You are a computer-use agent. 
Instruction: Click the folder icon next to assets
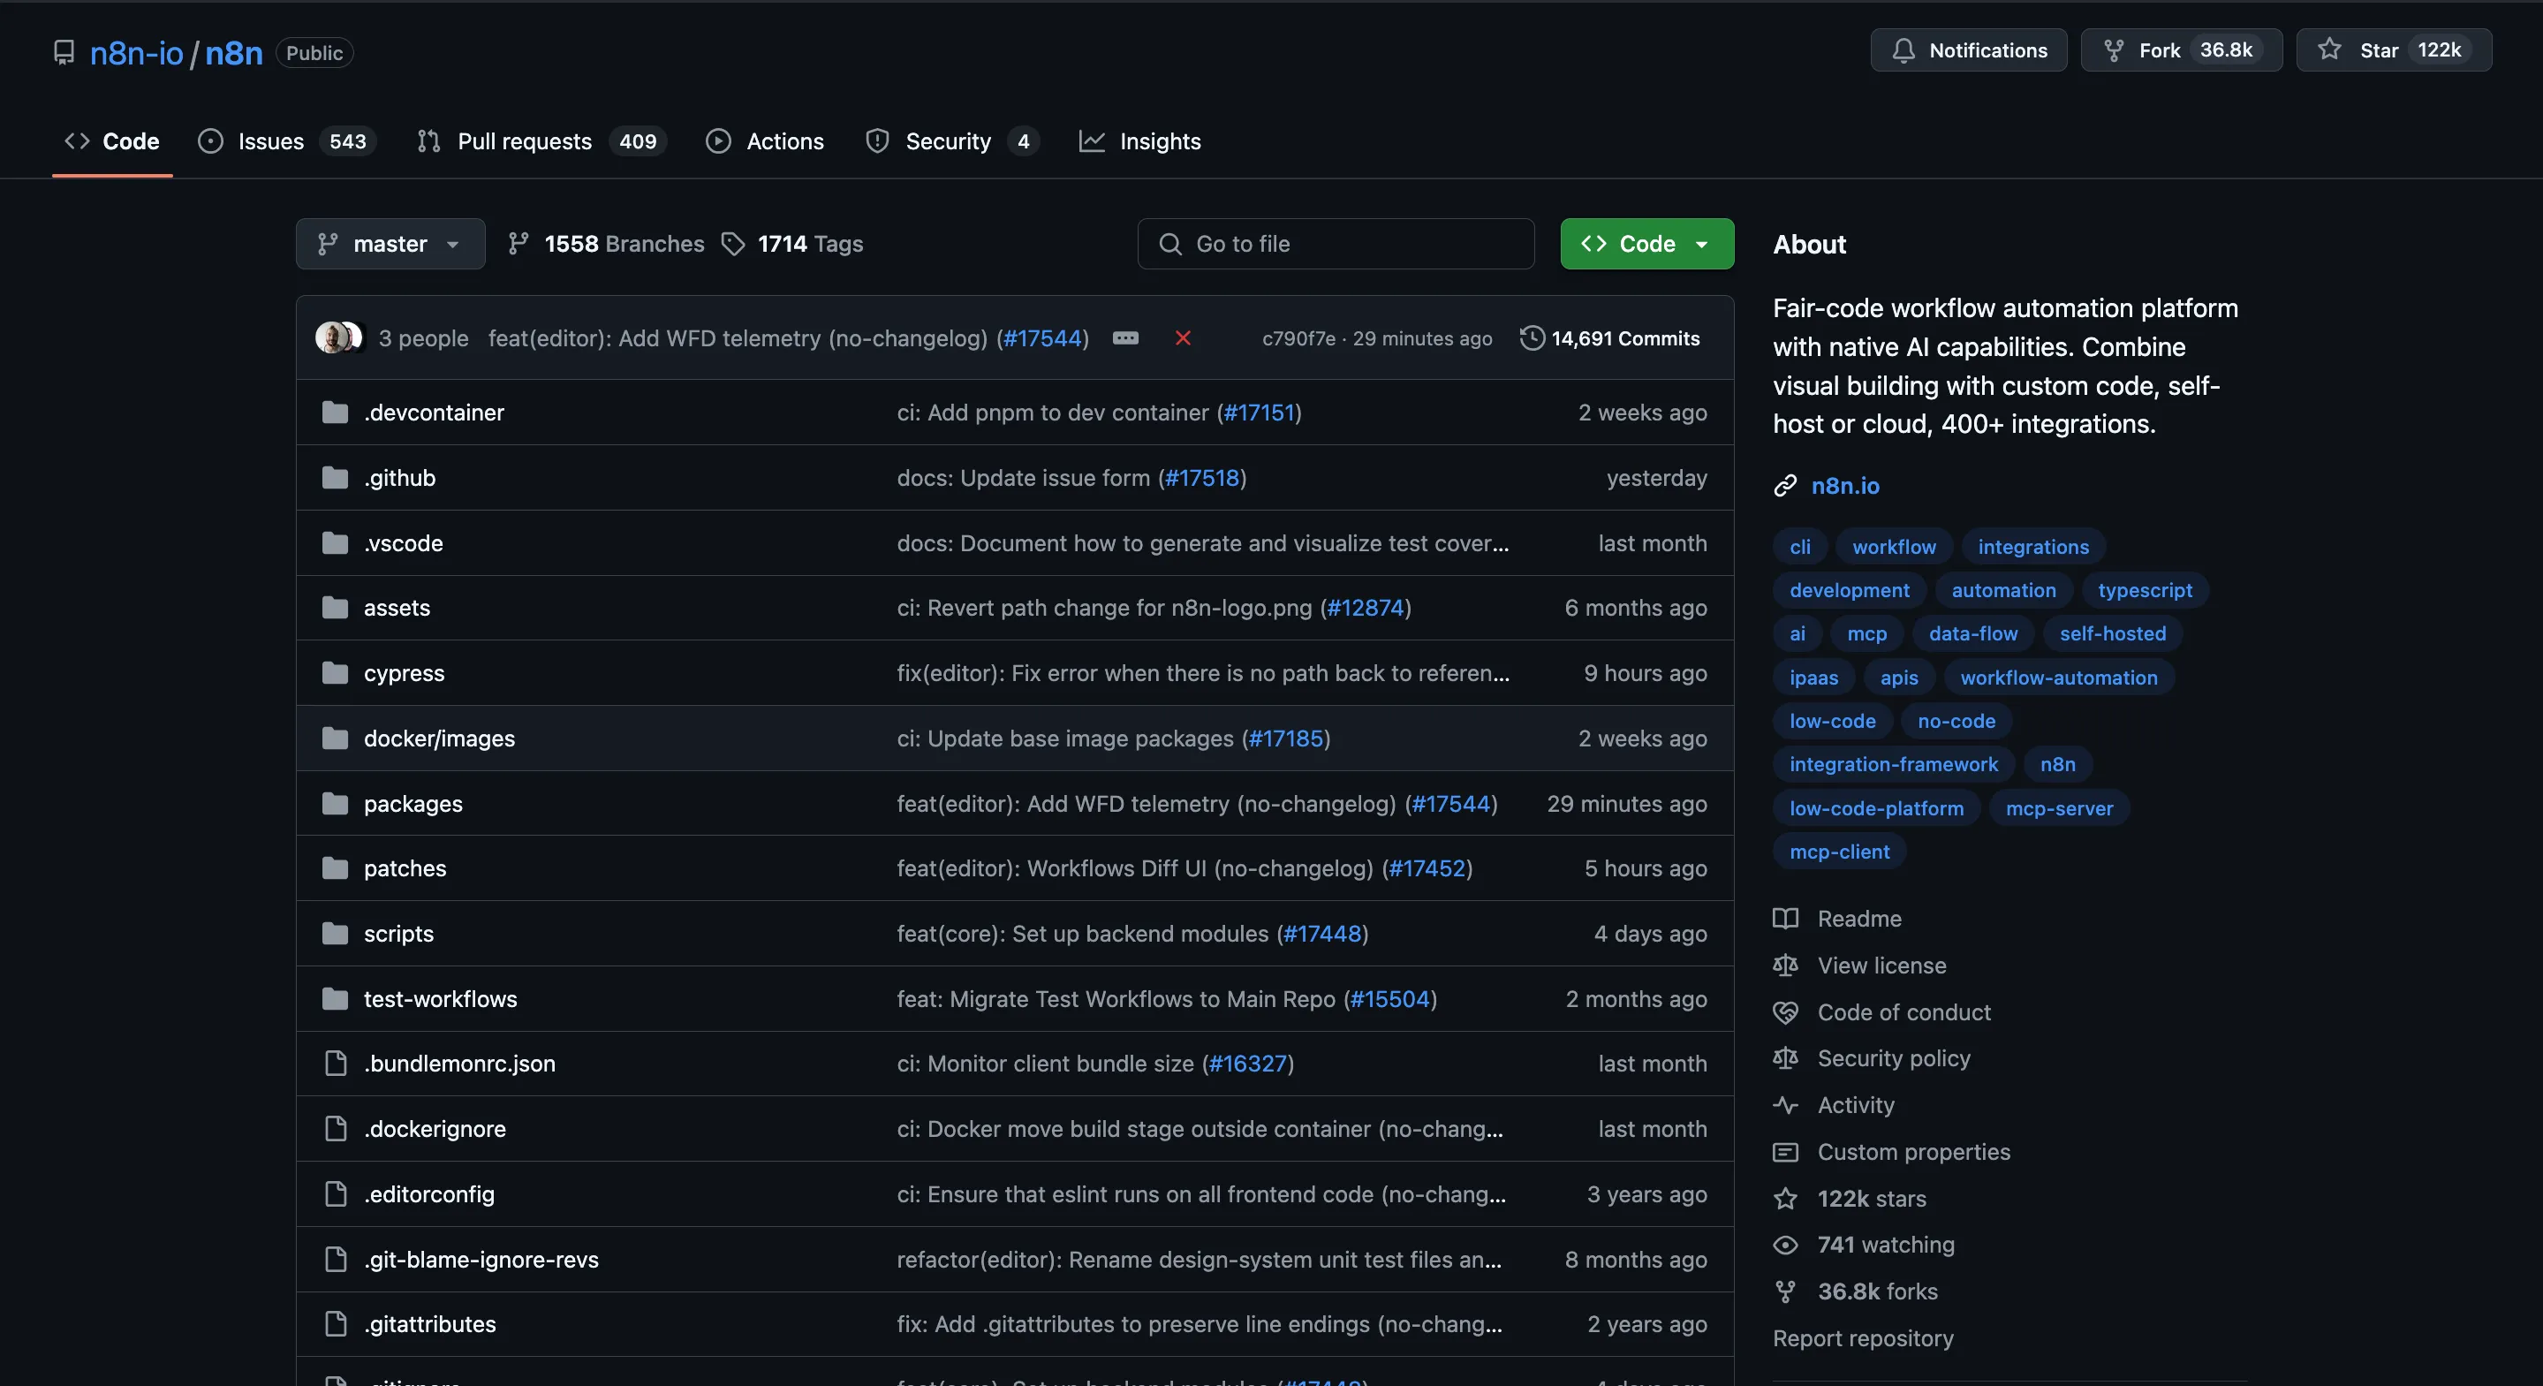pos(335,608)
